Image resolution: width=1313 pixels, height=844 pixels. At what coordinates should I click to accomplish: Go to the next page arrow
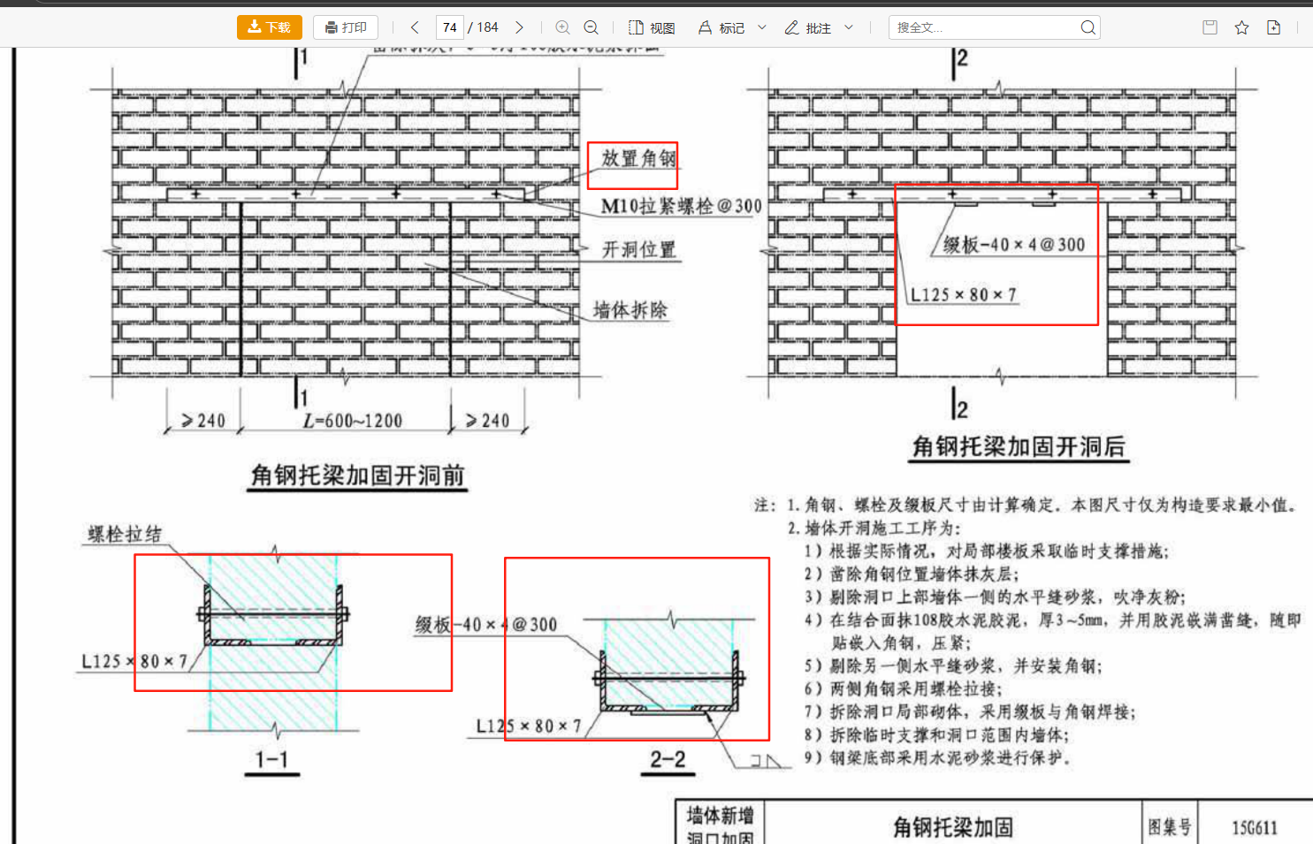[x=519, y=27]
